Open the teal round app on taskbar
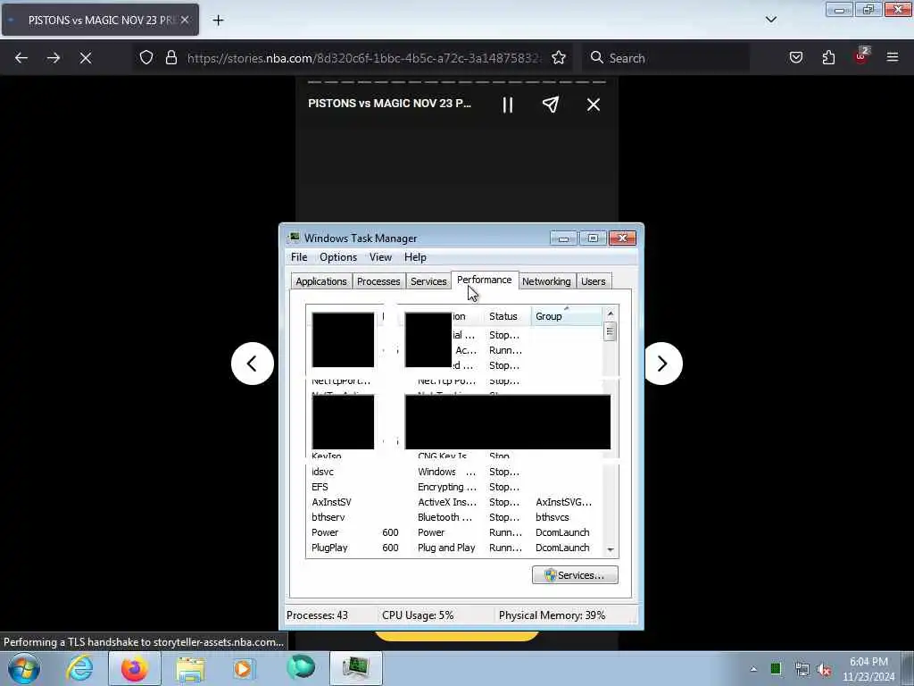Screen dimensions: 914x686 coord(301,667)
